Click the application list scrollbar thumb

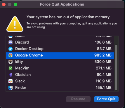116,67
